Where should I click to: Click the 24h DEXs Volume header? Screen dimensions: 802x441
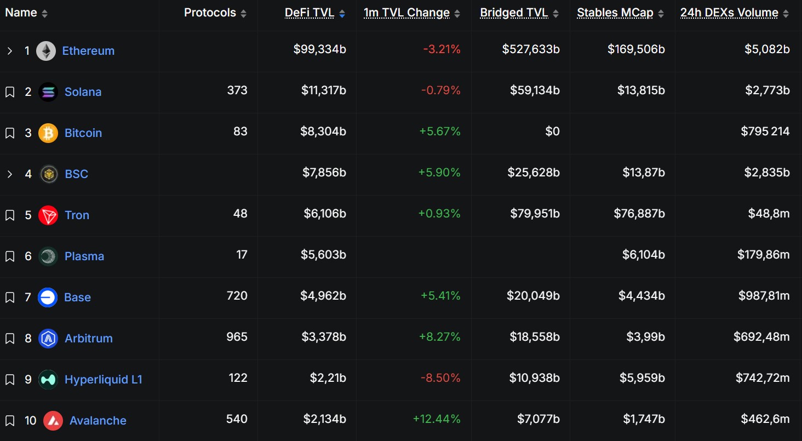[x=729, y=12]
